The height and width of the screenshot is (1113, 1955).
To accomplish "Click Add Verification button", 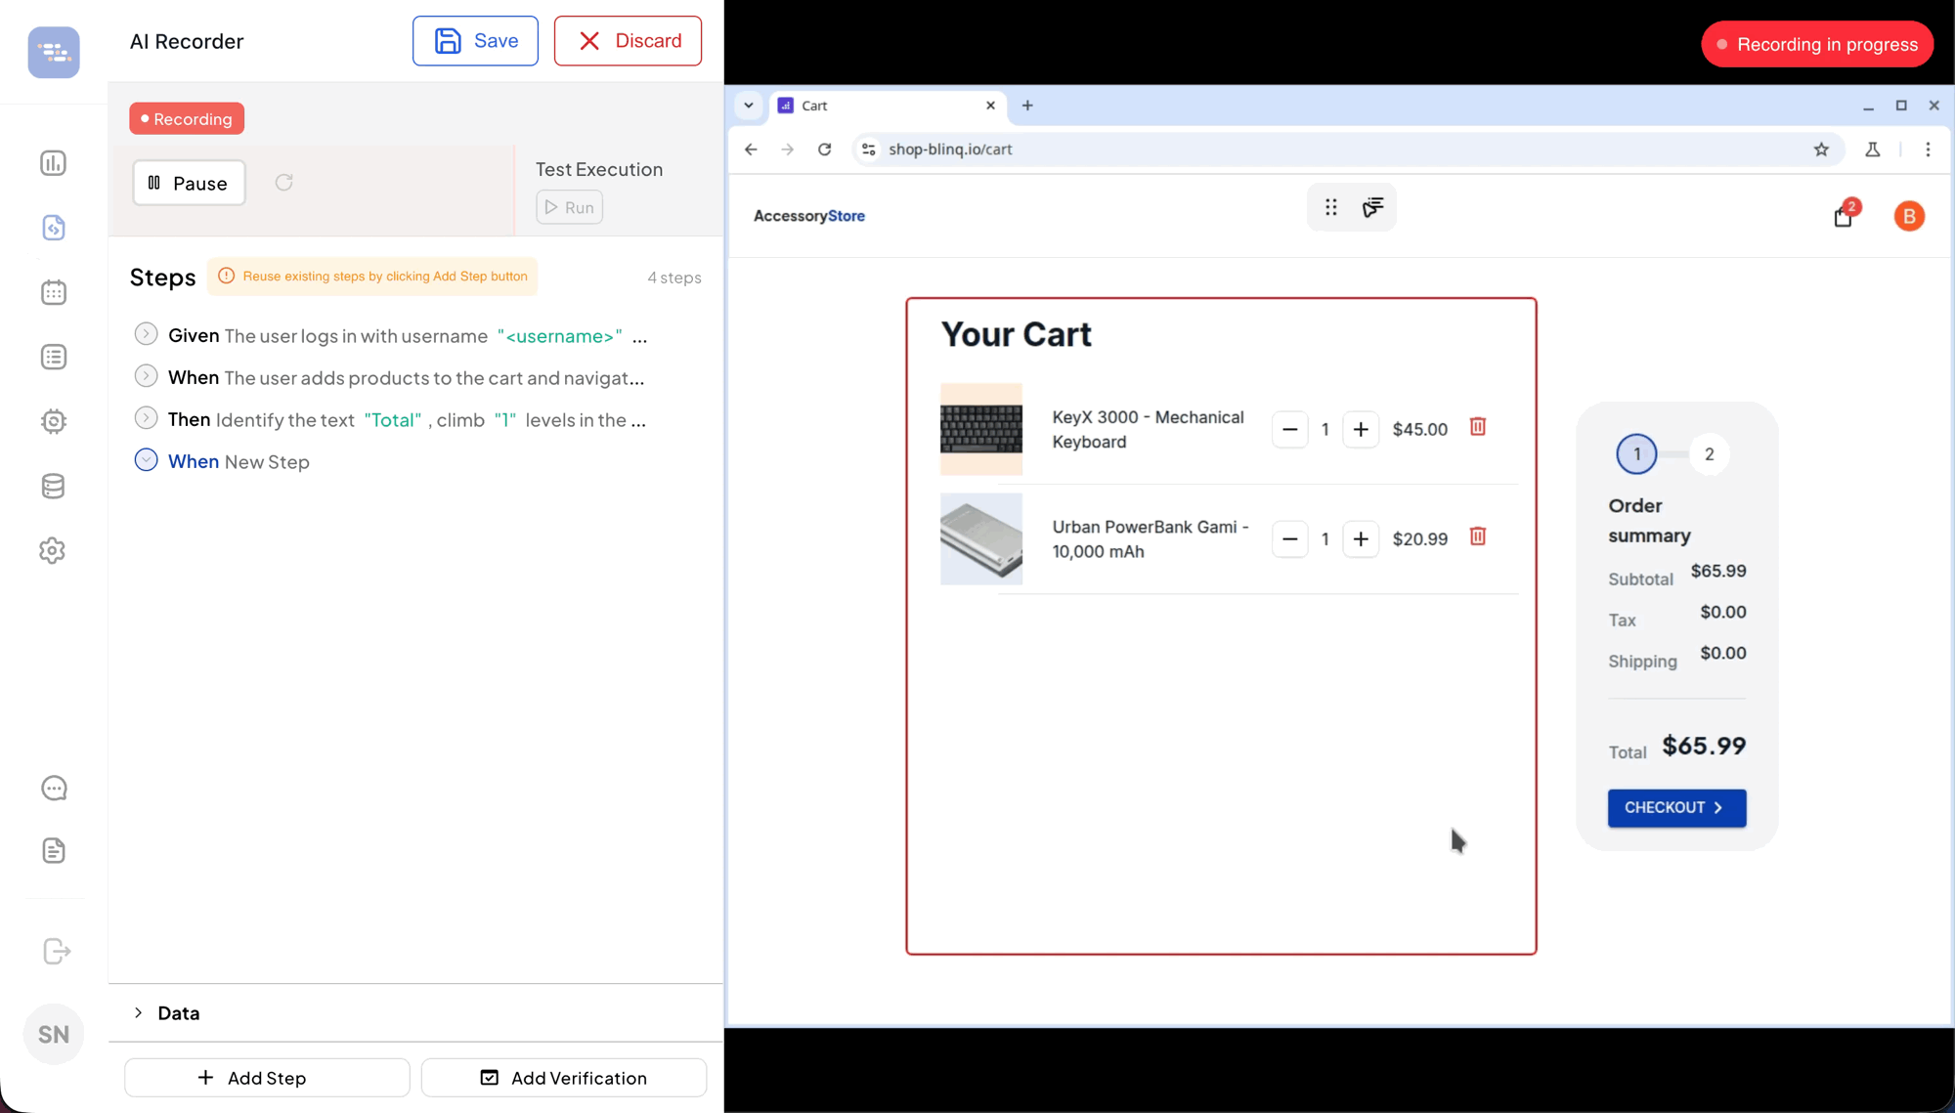I will click(x=564, y=1078).
